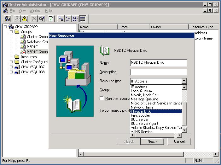Select Volume Shadow Copy Service Task option

156,128
